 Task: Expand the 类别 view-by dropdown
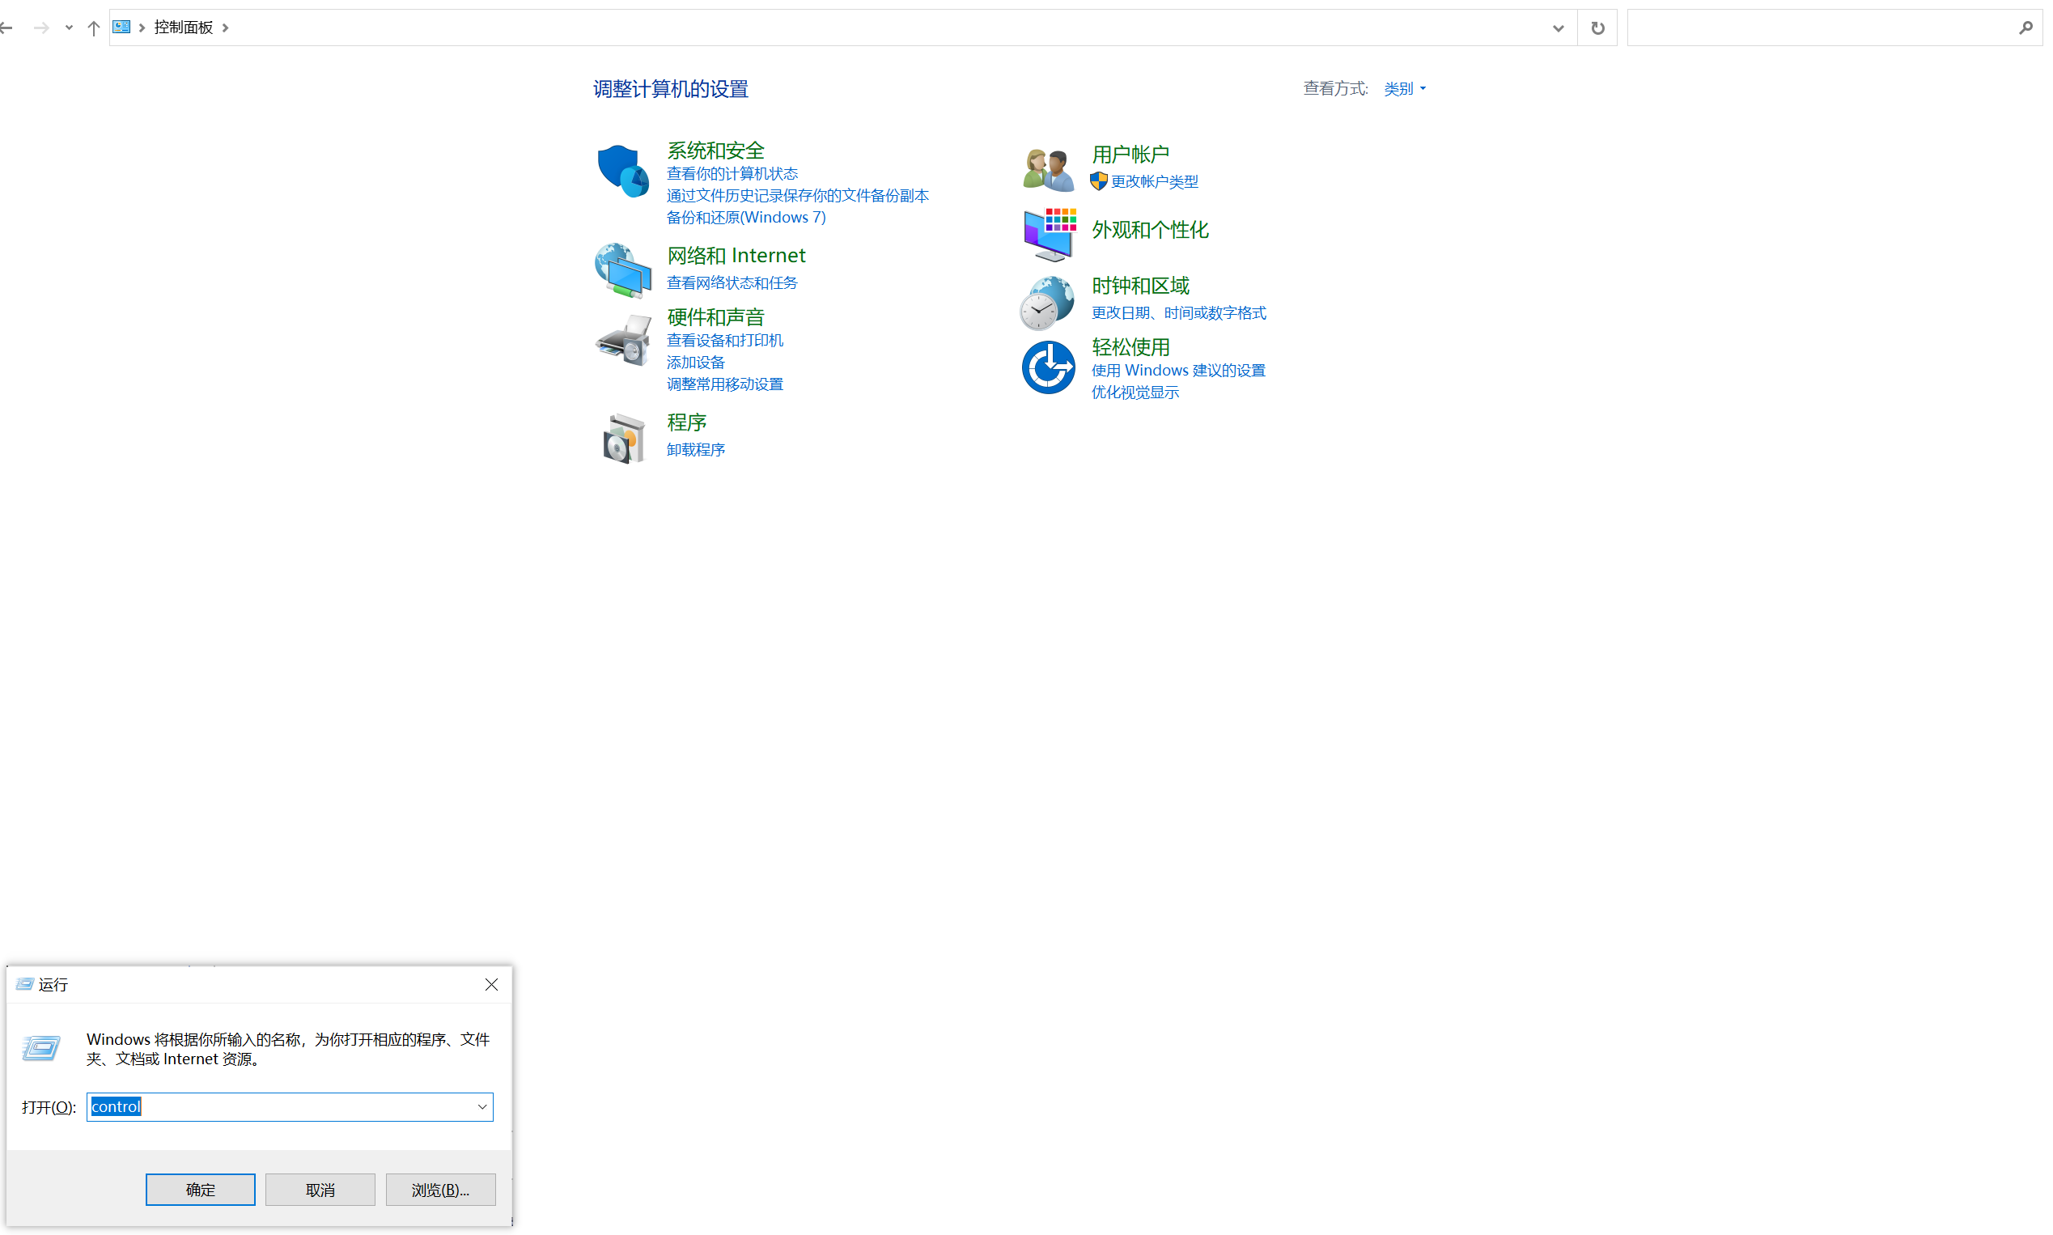1405,88
